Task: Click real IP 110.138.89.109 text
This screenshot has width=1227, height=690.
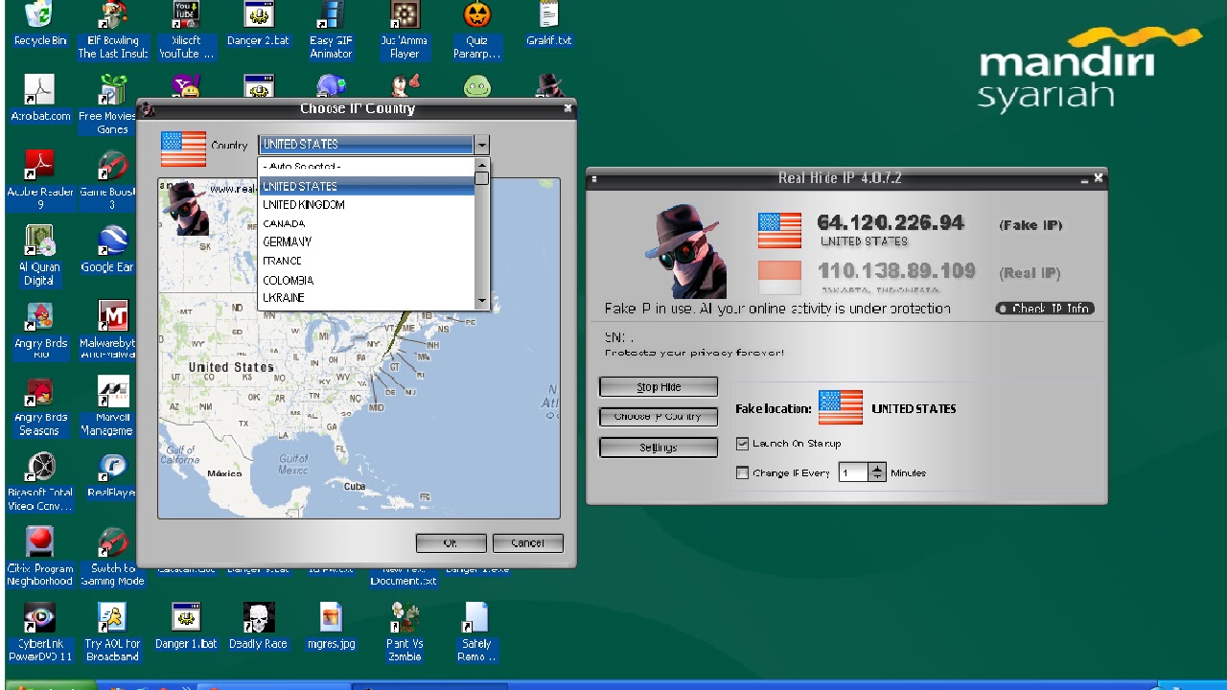Action: pyautogui.click(x=896, y=271)
